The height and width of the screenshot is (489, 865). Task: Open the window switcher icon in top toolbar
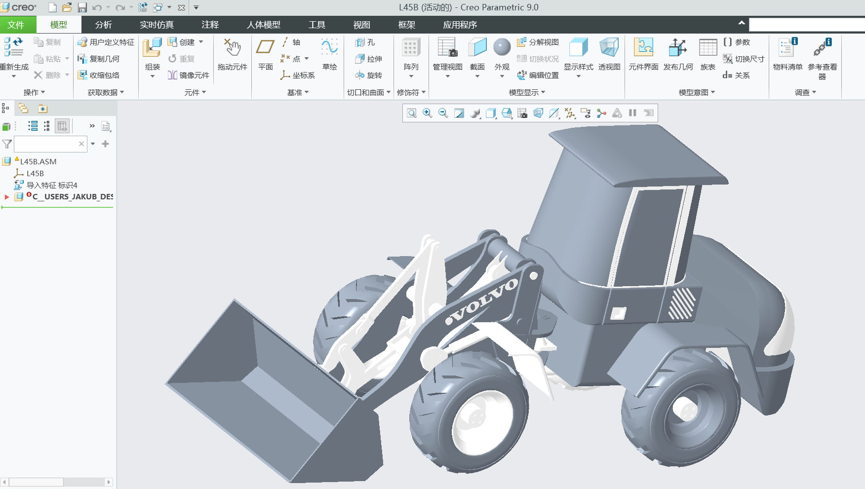(158, 7)
